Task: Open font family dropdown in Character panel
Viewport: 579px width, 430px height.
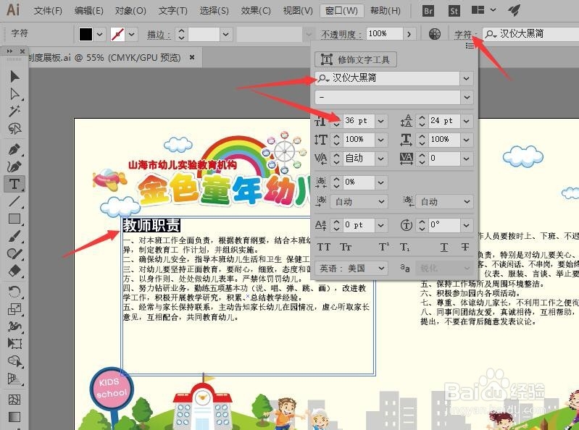Action: click(467, 78)
